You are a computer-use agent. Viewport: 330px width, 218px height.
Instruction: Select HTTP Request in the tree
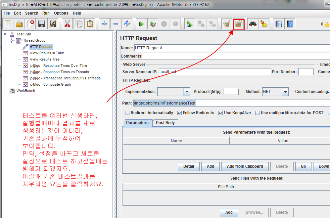pyautogui.click(x=41, y=47)
